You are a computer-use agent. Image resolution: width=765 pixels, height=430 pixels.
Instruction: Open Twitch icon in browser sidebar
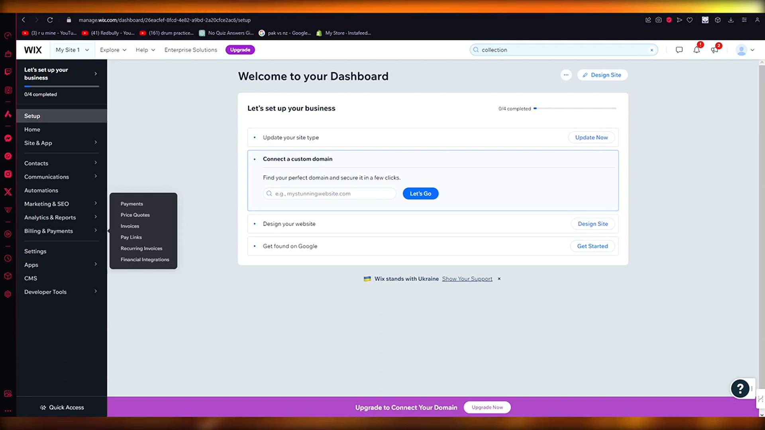click(8, 72)
